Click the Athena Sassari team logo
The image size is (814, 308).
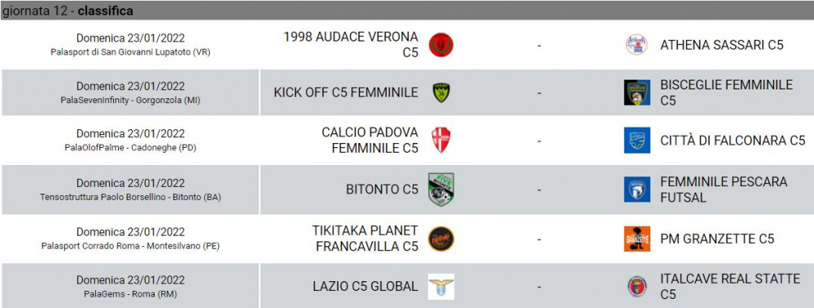coord(637,46)
